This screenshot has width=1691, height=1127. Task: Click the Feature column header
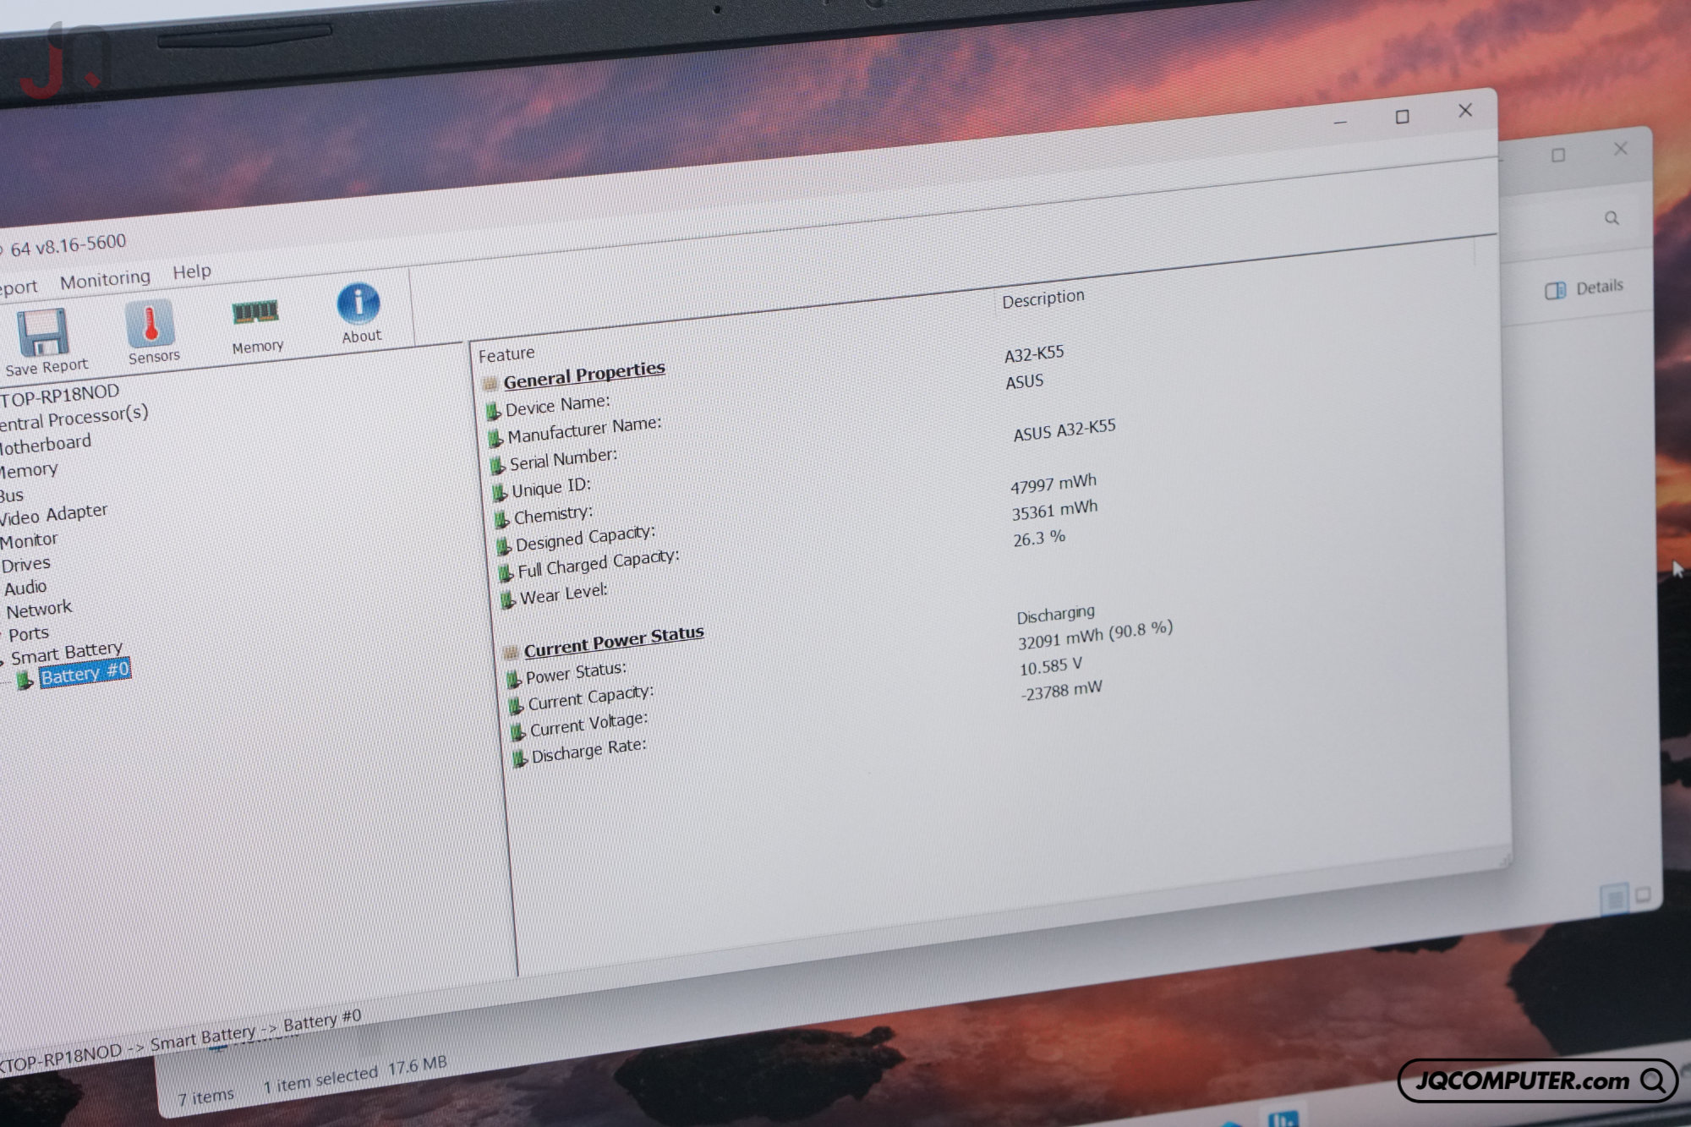(x=506, y=354)
